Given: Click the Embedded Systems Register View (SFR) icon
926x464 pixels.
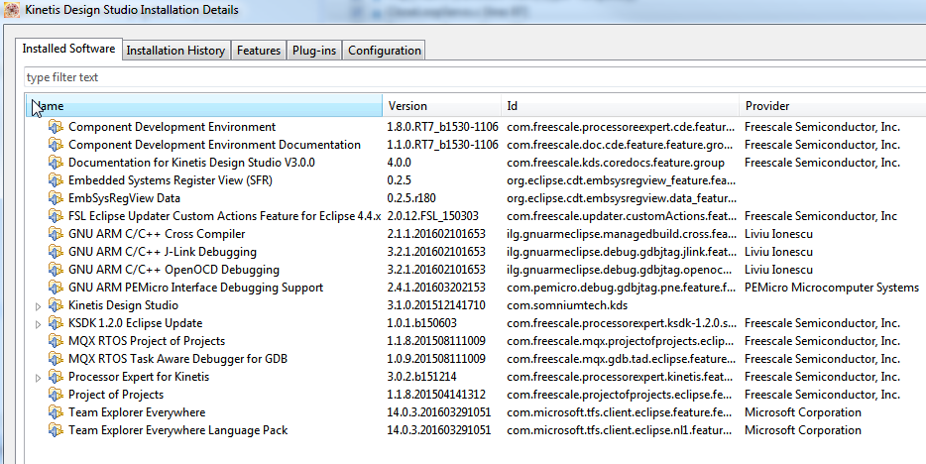Looking at the screenshot, I should pyautogui.click(x=56, y=180).
